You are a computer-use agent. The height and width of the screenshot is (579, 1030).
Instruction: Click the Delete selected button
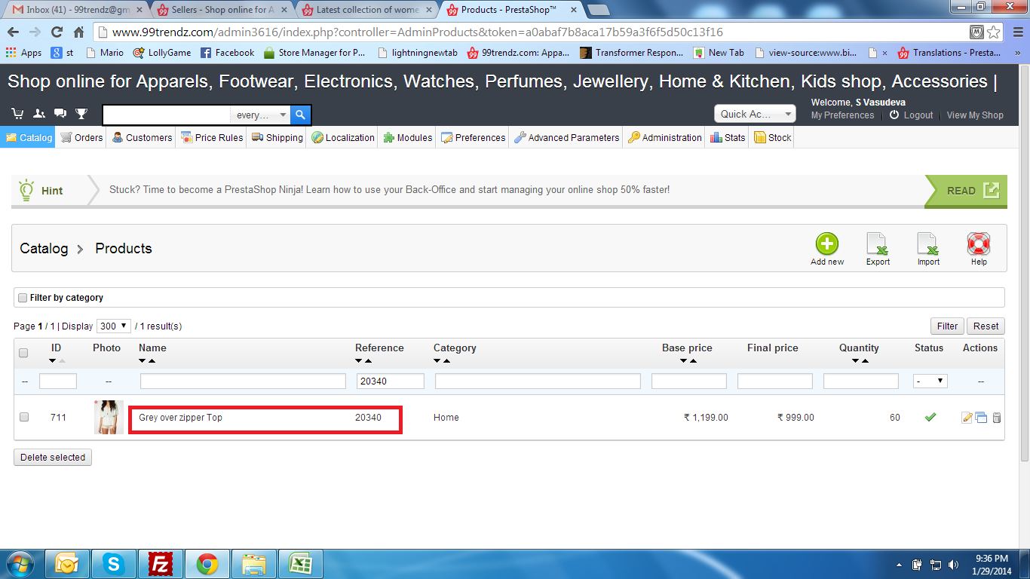[x=53, y=458]
